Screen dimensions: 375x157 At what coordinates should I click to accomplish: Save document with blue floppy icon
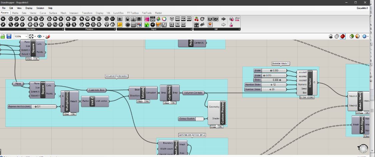point(9,36)
